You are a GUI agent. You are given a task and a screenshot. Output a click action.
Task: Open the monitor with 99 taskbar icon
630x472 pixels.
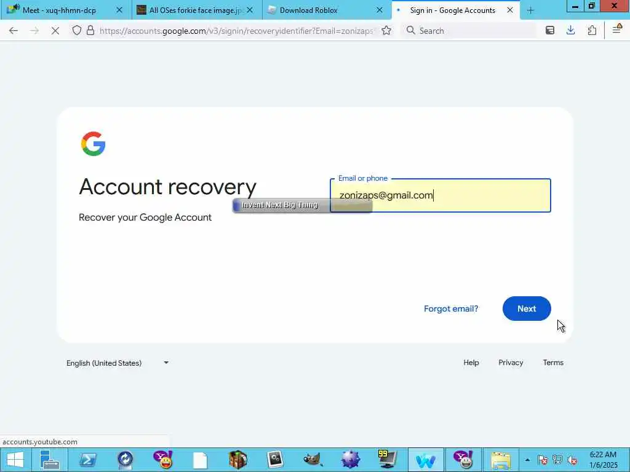[388, 460]
